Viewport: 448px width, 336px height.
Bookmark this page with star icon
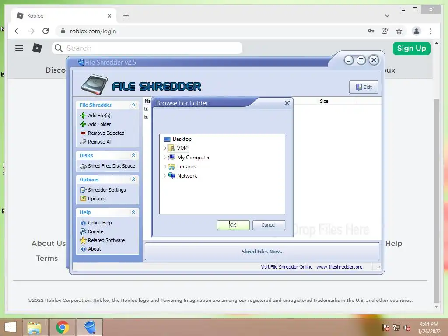pyautogui.click(x=399, y=31)
